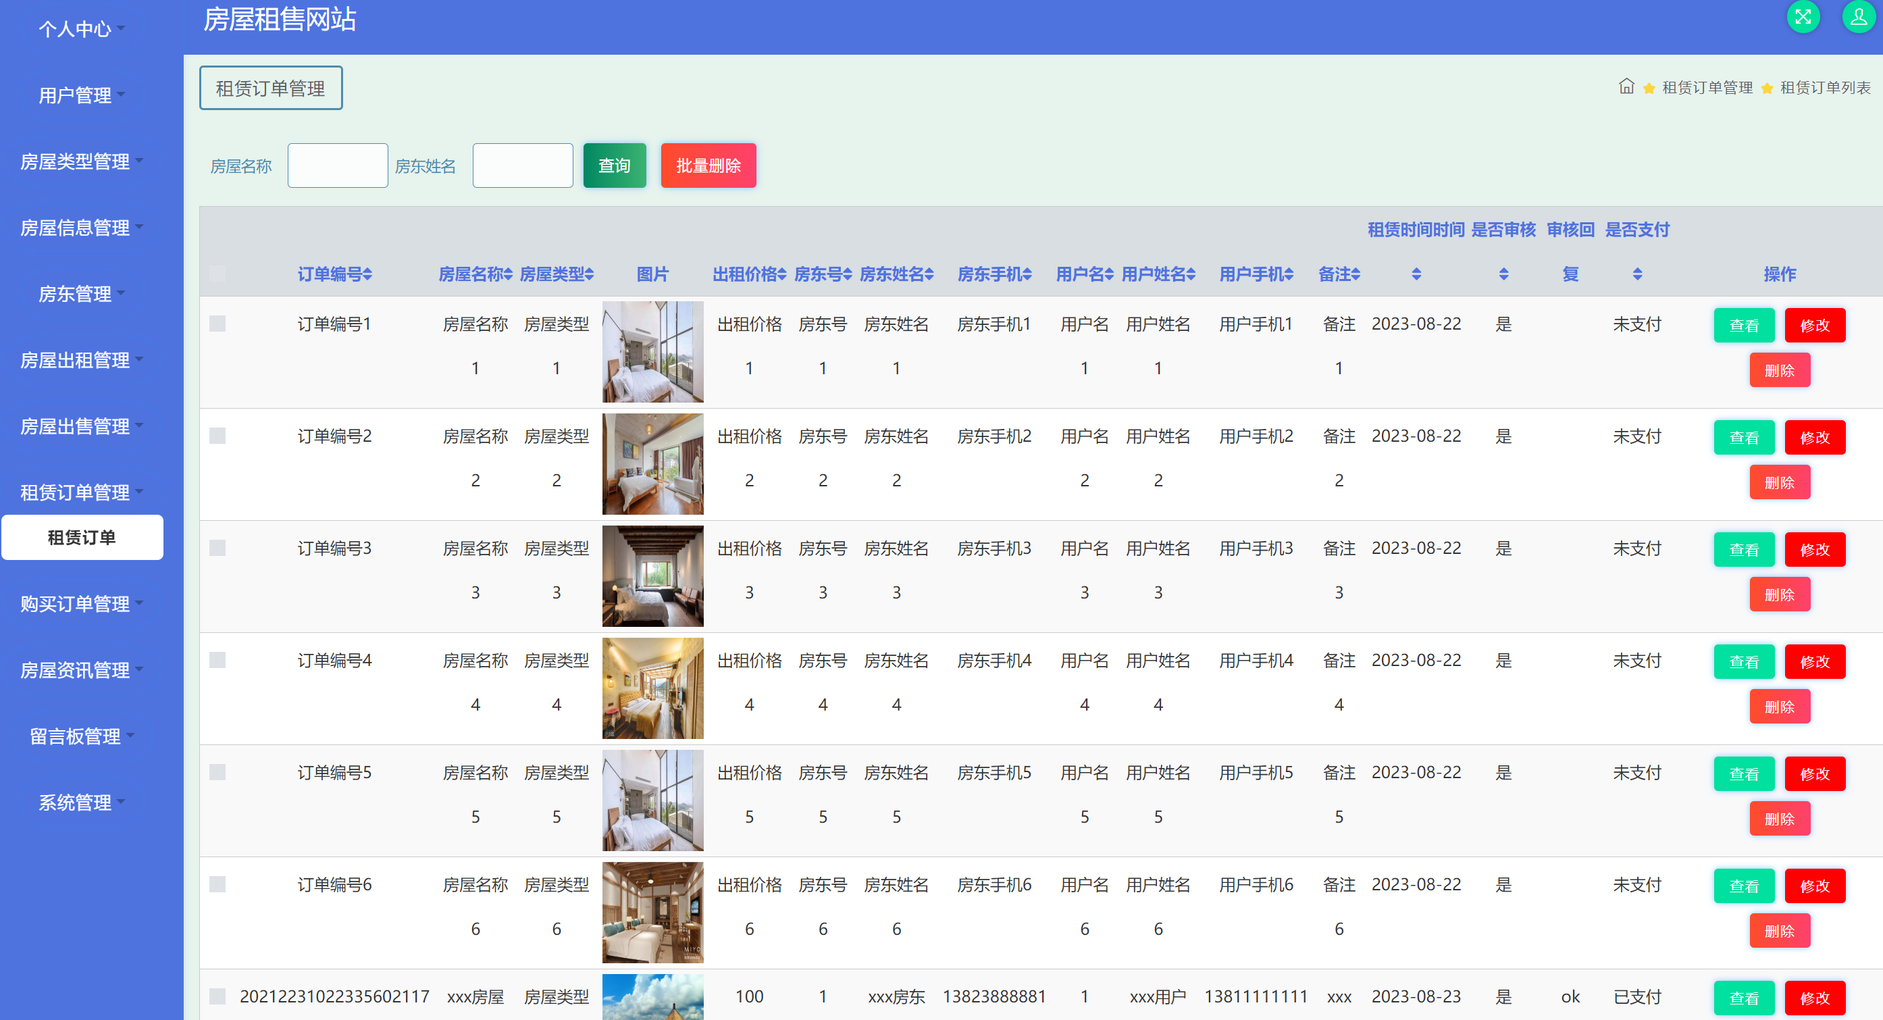Image resolution: width=1883 pixels, height=1020 pixels.
Task: Sort by 房东号 column arrows
Action: point(847,274)
